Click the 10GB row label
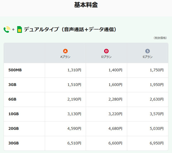 14,114
